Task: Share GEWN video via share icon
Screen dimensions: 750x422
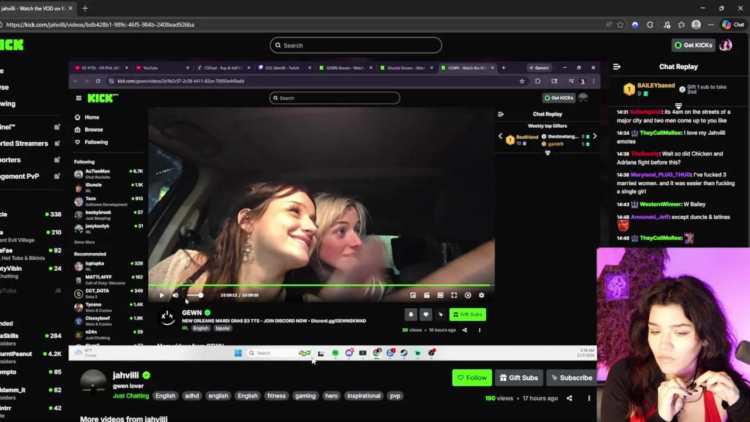Action: pyautogui.click(x=465, y=330)
